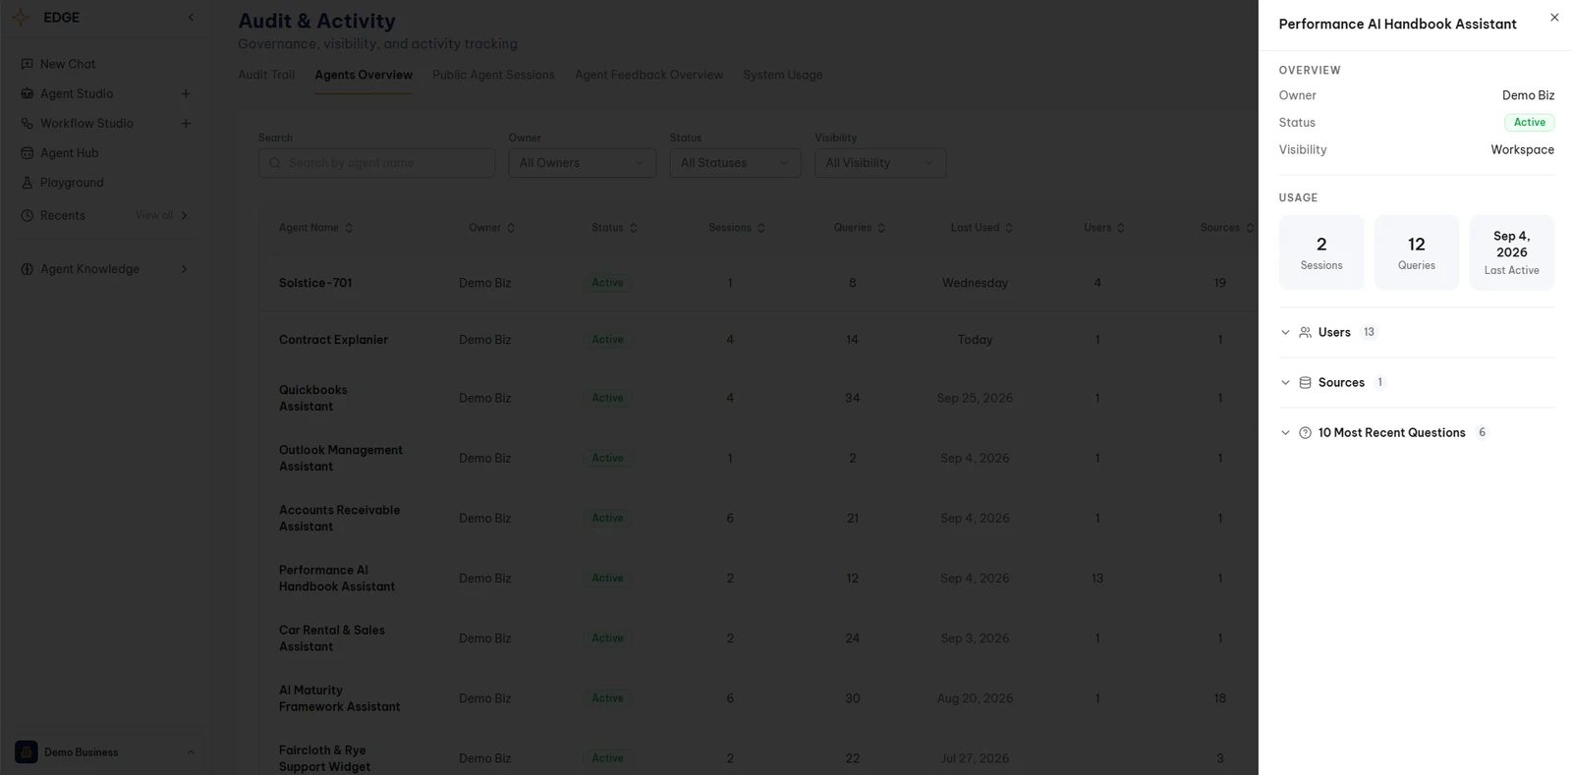Open the Accounts Receivable Assistant row
This screenshot has height=775, width=1572.
(x=757, y=518)
